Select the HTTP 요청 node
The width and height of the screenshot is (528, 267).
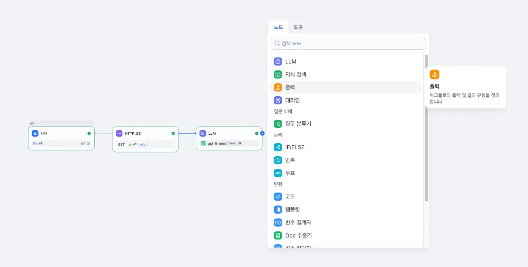(145, 133)
